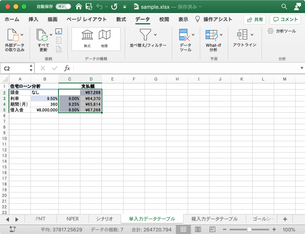Screen dimensions: 305x234
Task: Click the next sheet navigation arrow
Action: click(17, 220)
